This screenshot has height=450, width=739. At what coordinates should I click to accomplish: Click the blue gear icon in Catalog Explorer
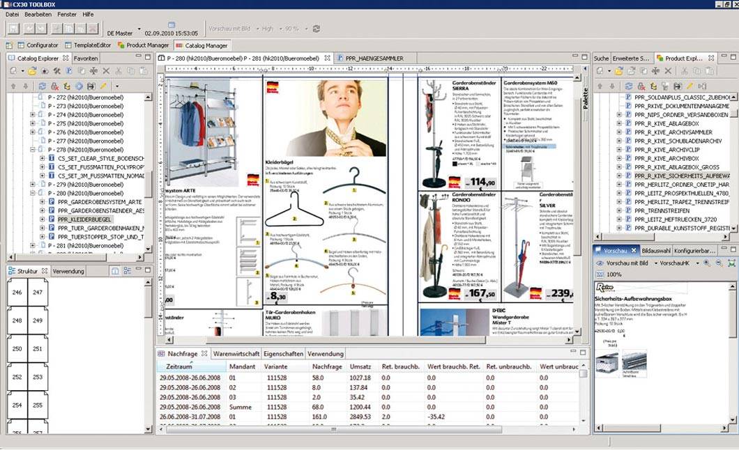pos(79,86)
